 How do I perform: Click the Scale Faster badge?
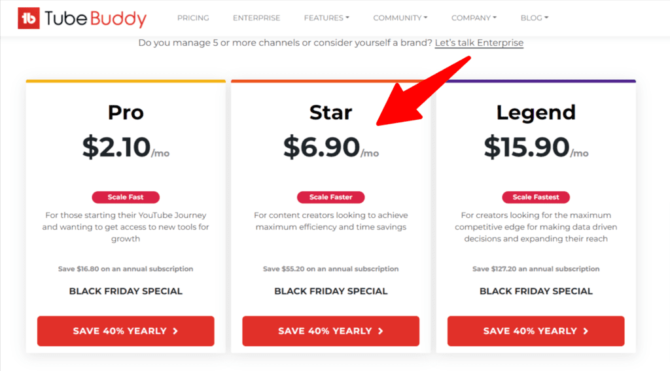(x=330, y=197)
